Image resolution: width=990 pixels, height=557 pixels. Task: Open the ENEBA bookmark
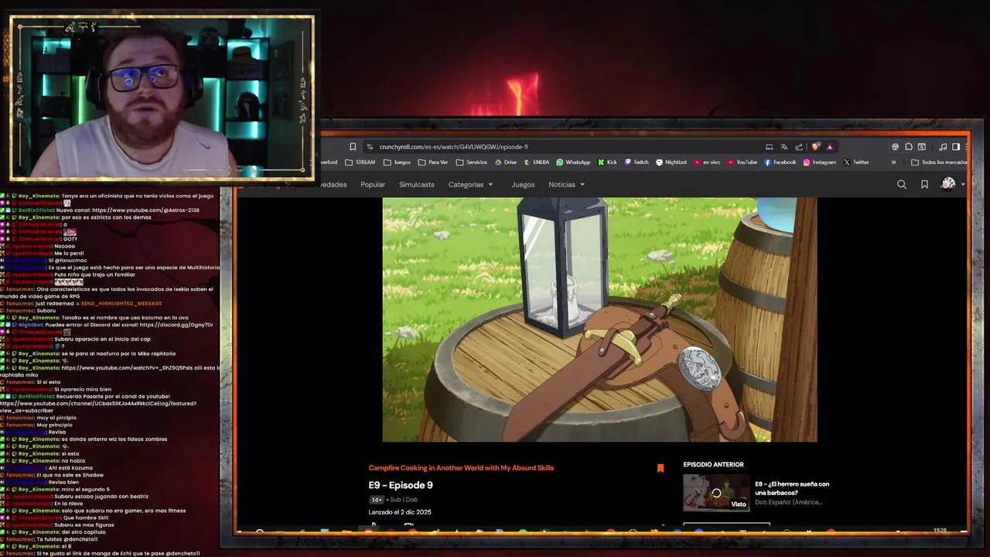pyautogui.click(x=537, y=162)
